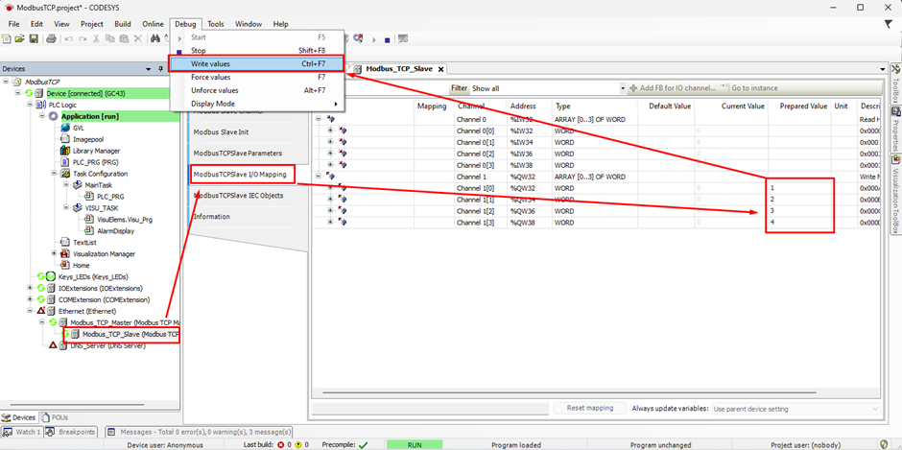The width and height of the screenshot is (902, 450).
Task: Click 'Add FB for IO channel' button
Action: coord(673,88)
